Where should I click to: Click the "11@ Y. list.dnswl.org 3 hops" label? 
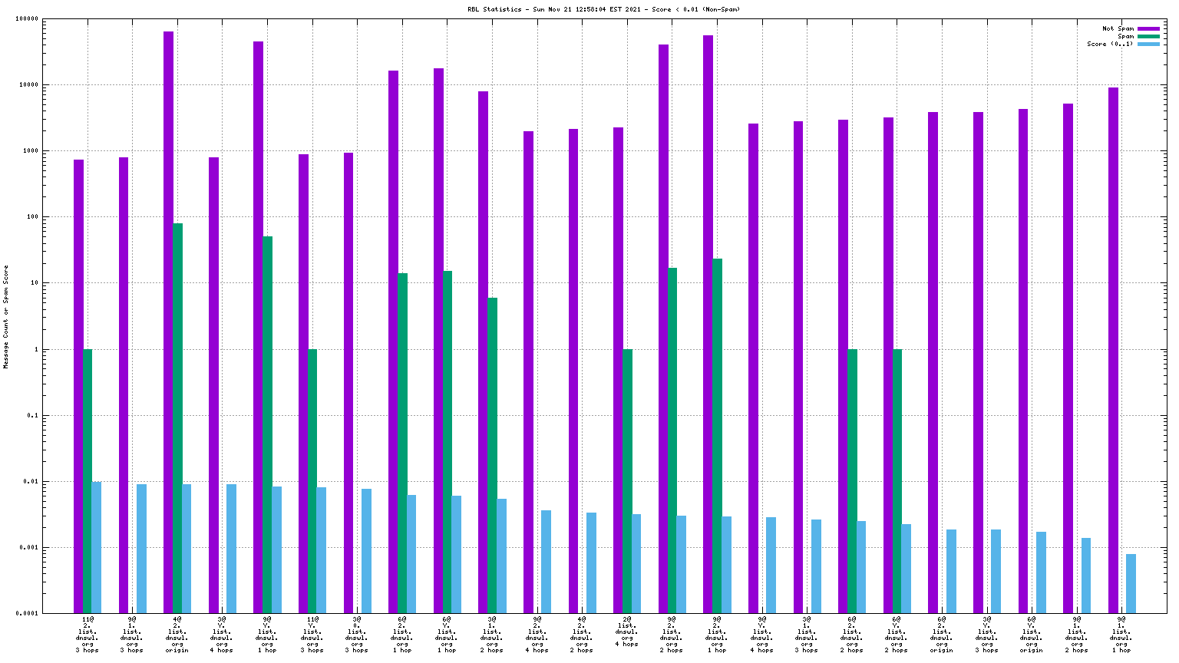click(x=312, y=634)
